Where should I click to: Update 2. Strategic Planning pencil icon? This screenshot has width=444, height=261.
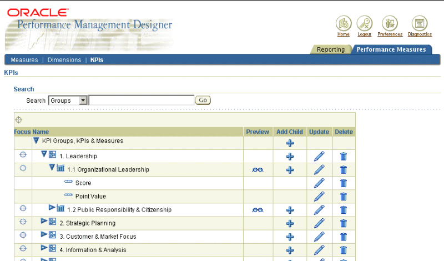319,223
